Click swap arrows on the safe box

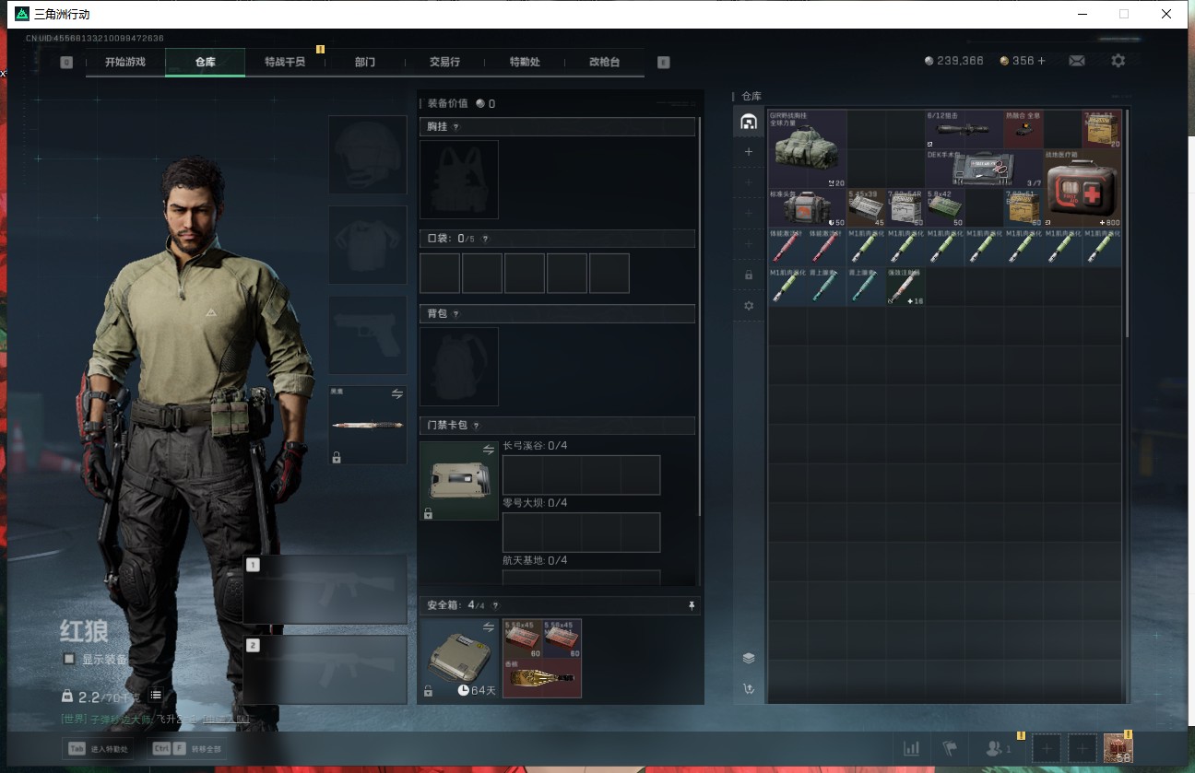point(489,627)
